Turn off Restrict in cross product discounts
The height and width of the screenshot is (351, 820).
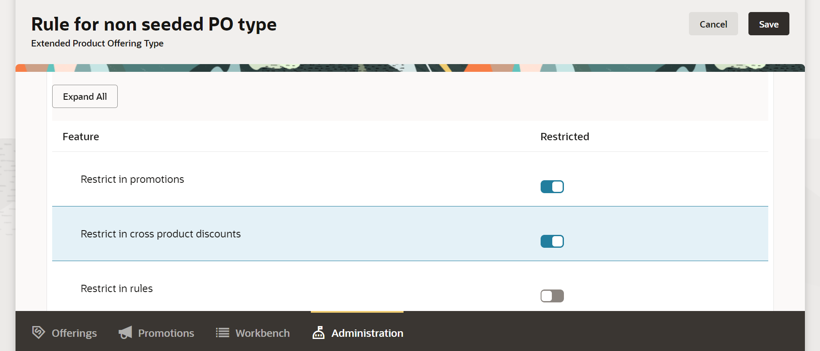coord(552,241)
